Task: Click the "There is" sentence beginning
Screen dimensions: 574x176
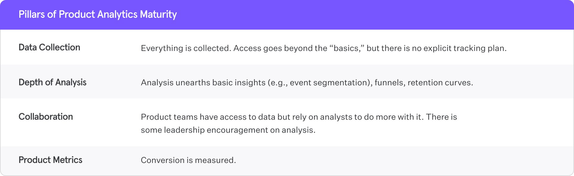Action: click(441, 117)
